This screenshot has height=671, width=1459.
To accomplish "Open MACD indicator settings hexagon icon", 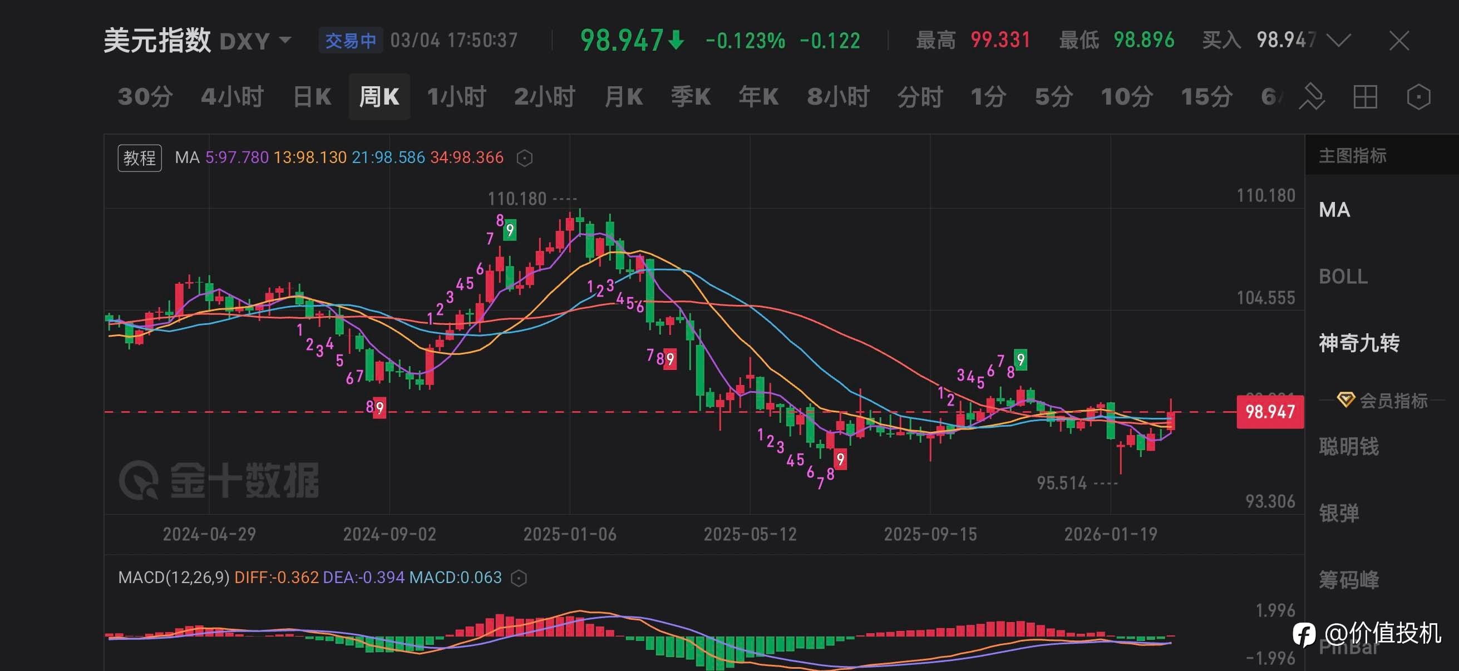I will 519,578.
